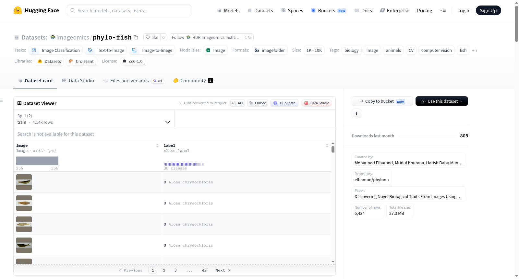
Task: Click the Image Classification task tag
Action: (56, 50)
